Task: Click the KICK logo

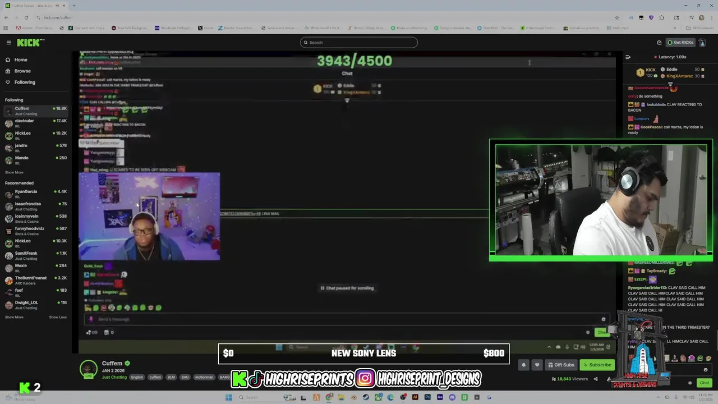Action: pyautogui.click(x=30, y=43)
